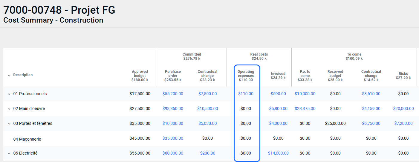Open the $200.00 contractual change link
Screen dimensions: 419x162
click(x=207, y=153)
